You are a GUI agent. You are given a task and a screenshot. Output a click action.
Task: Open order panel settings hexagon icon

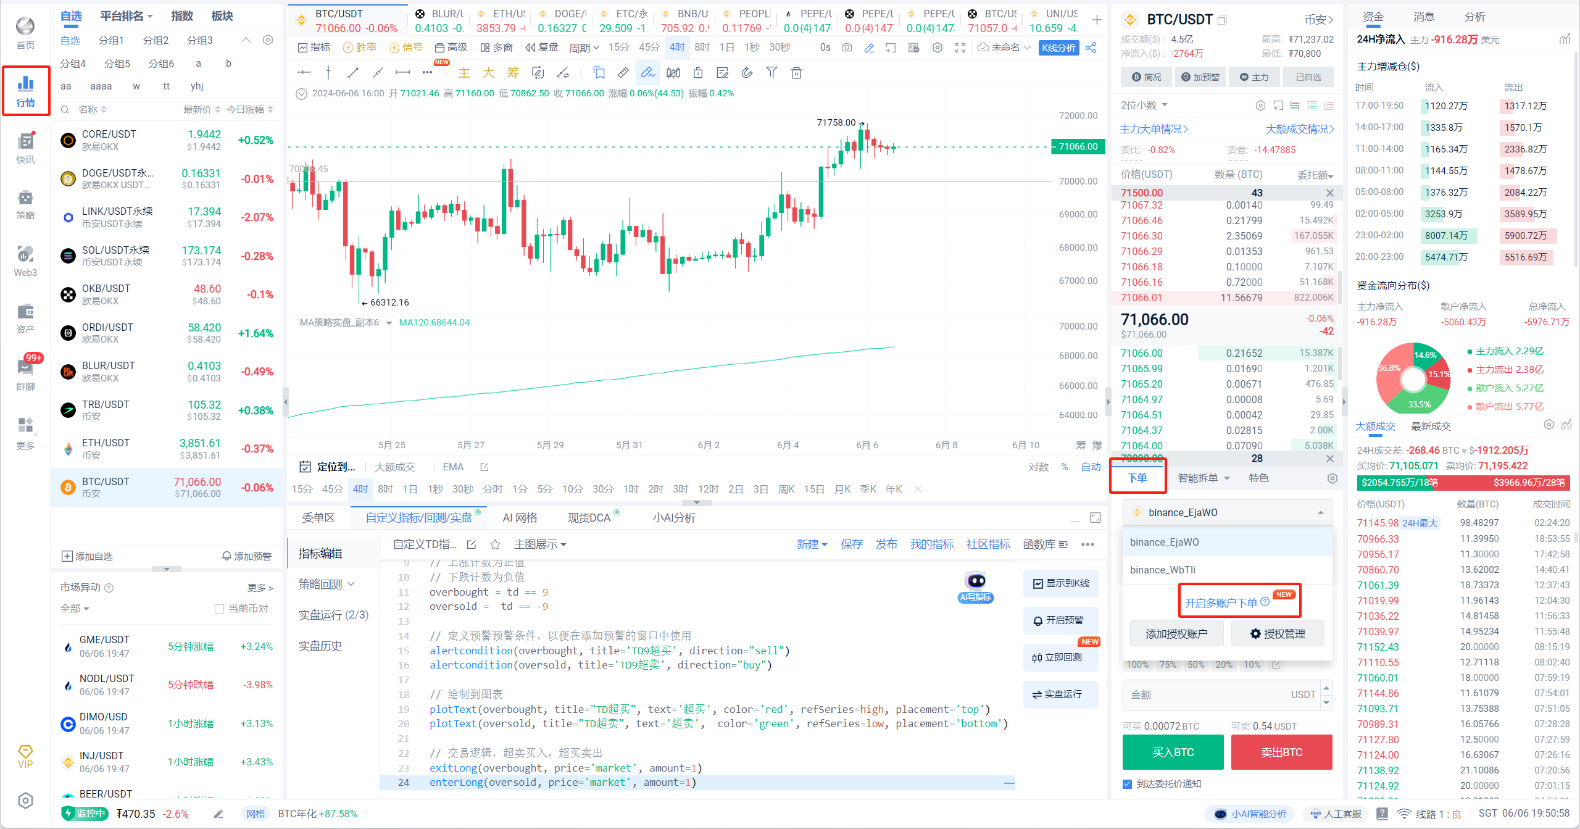pyautogui.click(x=1333, y=478)
